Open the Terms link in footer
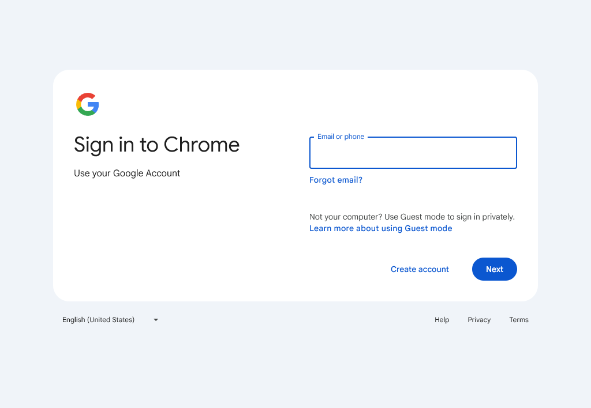The image size is (591, 408). coord(518,320)
